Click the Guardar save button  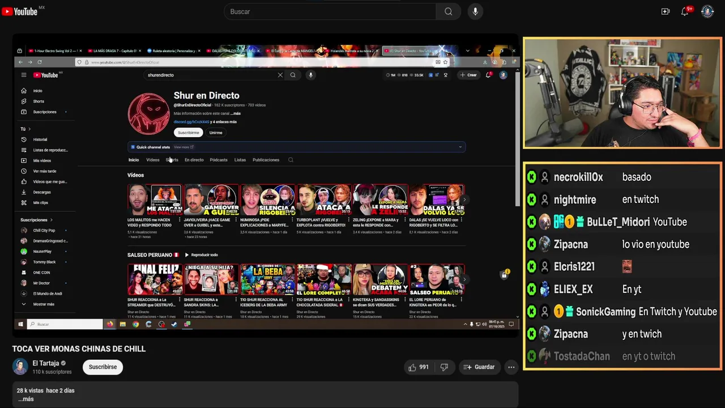[479, 367]
